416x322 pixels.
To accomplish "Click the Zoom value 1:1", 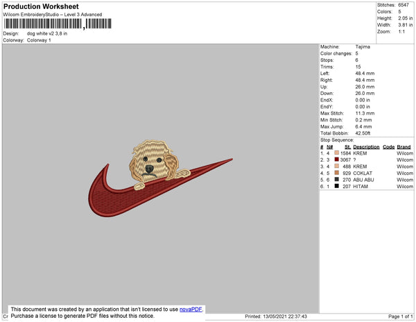I will tap(401, 32).
